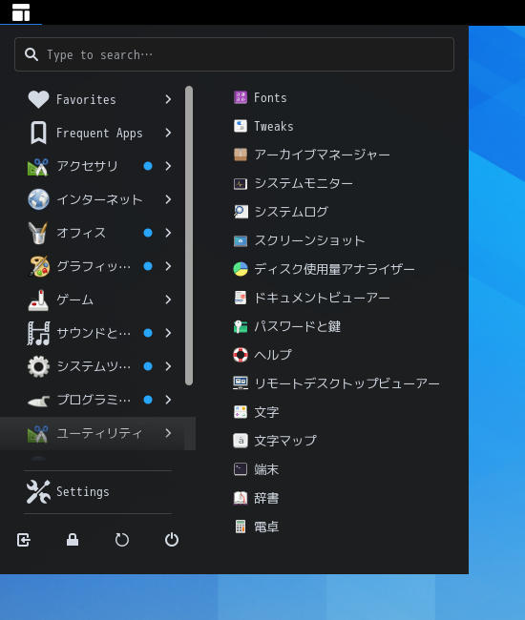525x620 pixels.
Task: Click the lock screen padlock icon
Action: click(x=73, y=539)
